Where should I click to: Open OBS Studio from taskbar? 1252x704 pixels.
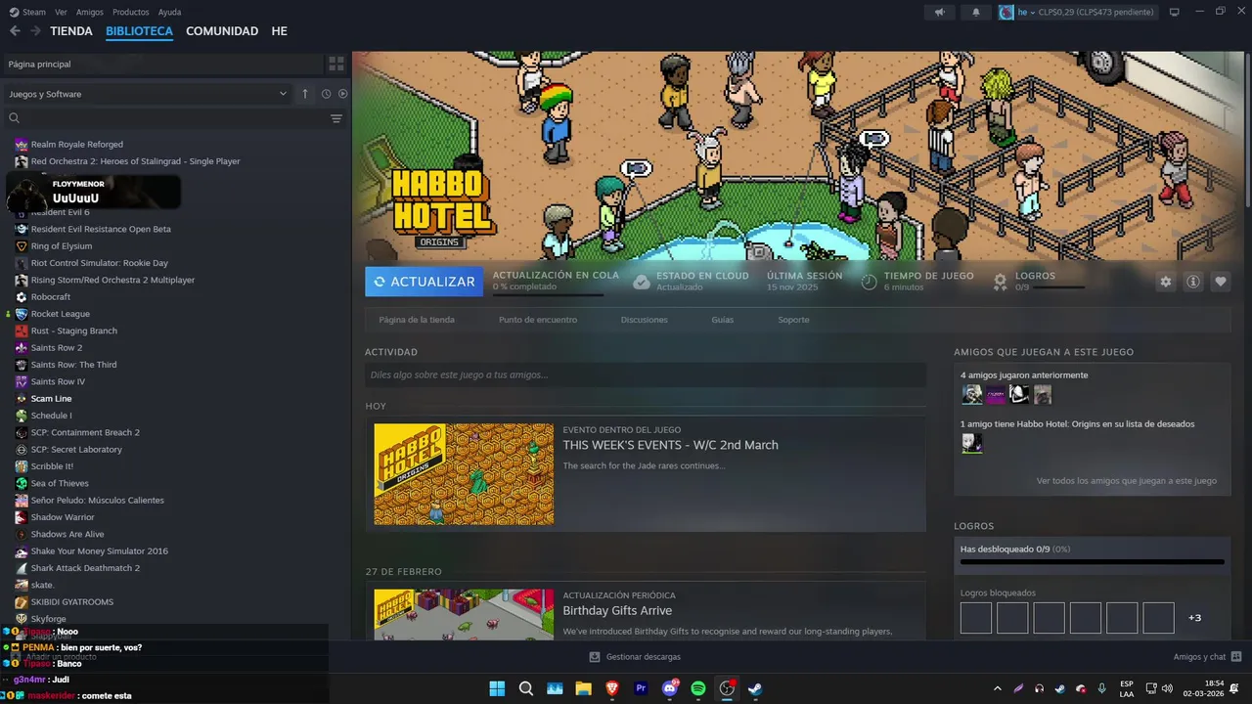coord(727,688)
